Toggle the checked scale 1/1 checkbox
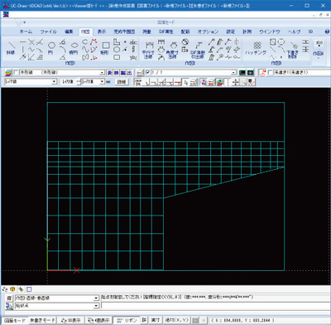331x325 pixels. tap(147, 72)
